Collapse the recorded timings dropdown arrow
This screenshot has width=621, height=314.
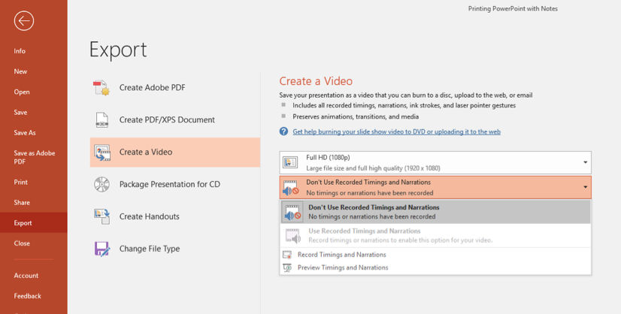click(585, 187)
